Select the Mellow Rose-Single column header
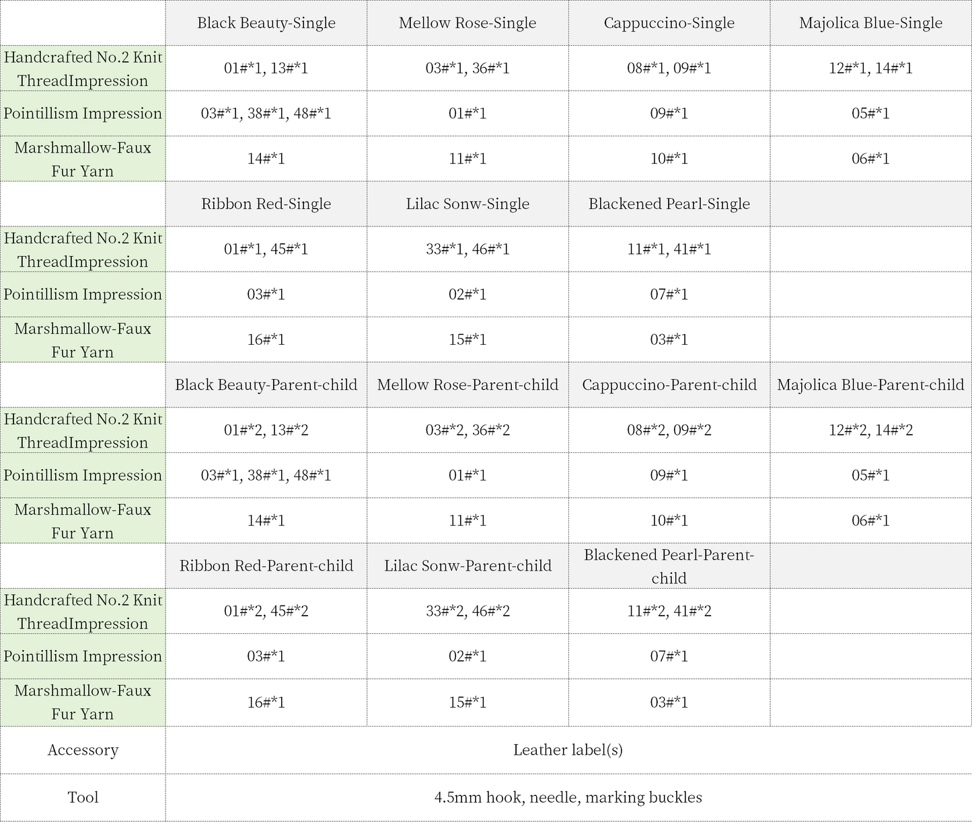The image size is (972, 822). click(x=468, y=23)
